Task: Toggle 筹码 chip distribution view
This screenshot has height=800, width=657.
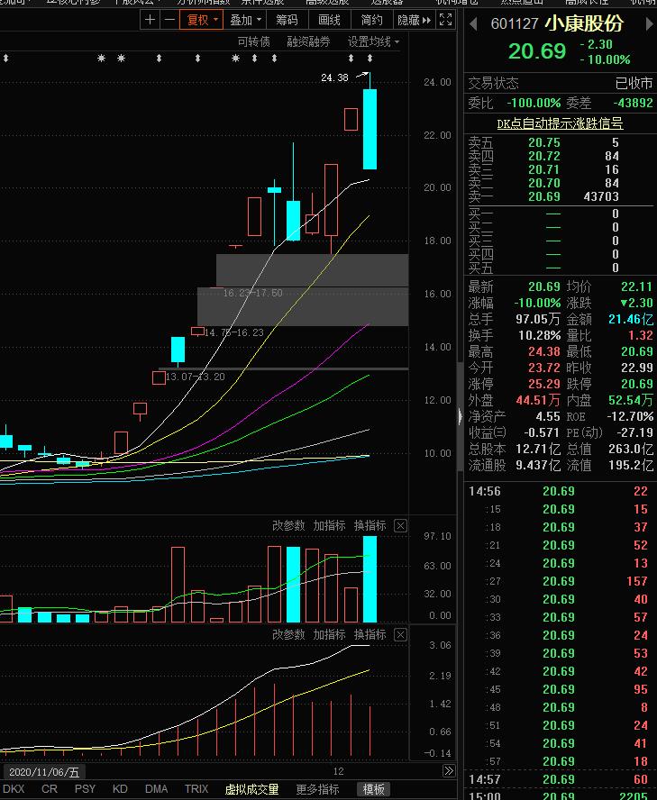Action: (x=287, y=20)
